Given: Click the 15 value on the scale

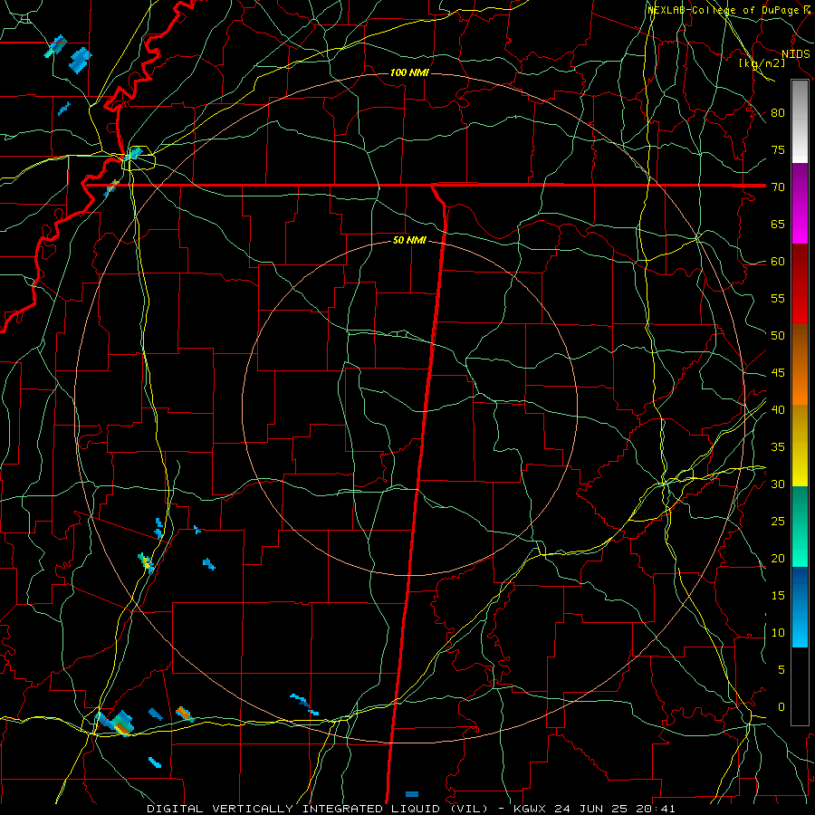Looking at the screenshot, I should click(778, 595).
